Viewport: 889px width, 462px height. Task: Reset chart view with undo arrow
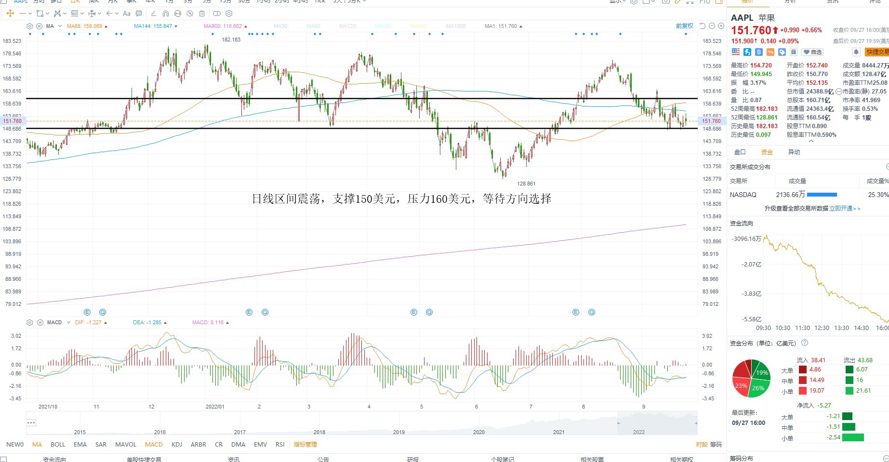[x=702, y=26]
